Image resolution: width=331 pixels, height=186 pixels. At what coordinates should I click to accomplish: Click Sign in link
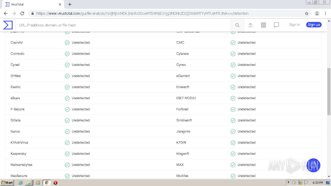coord(295,25)
